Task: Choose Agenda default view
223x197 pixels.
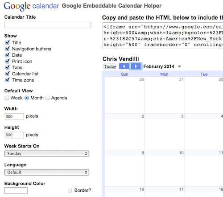Action: pyautogui.click(x=48, y=98)
